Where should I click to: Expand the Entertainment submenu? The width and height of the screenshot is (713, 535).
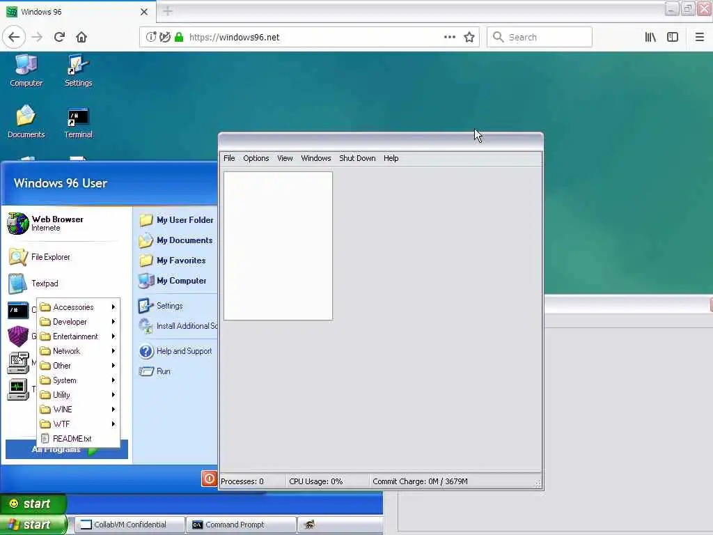pyautogui.click(x=78, y=336)
